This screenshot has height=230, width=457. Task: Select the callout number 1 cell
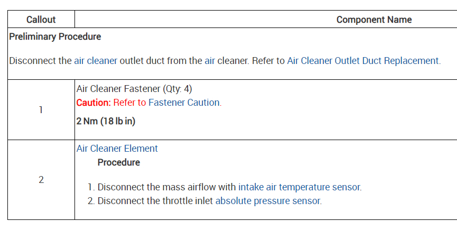(x=41, y=110)
